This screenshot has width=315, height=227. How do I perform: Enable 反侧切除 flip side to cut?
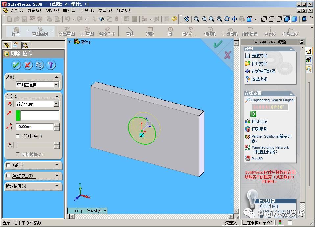(x=18, y=136)
